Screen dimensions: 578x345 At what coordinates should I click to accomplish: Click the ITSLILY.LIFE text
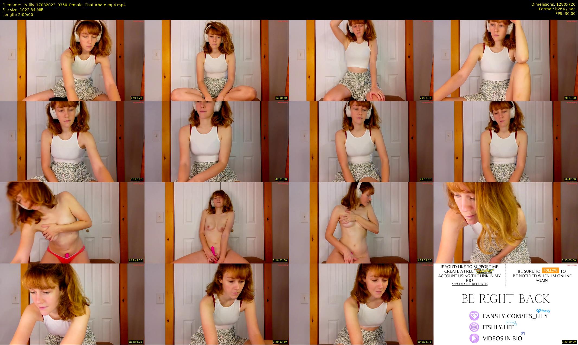pyautogui.click(x=499, y=327)
